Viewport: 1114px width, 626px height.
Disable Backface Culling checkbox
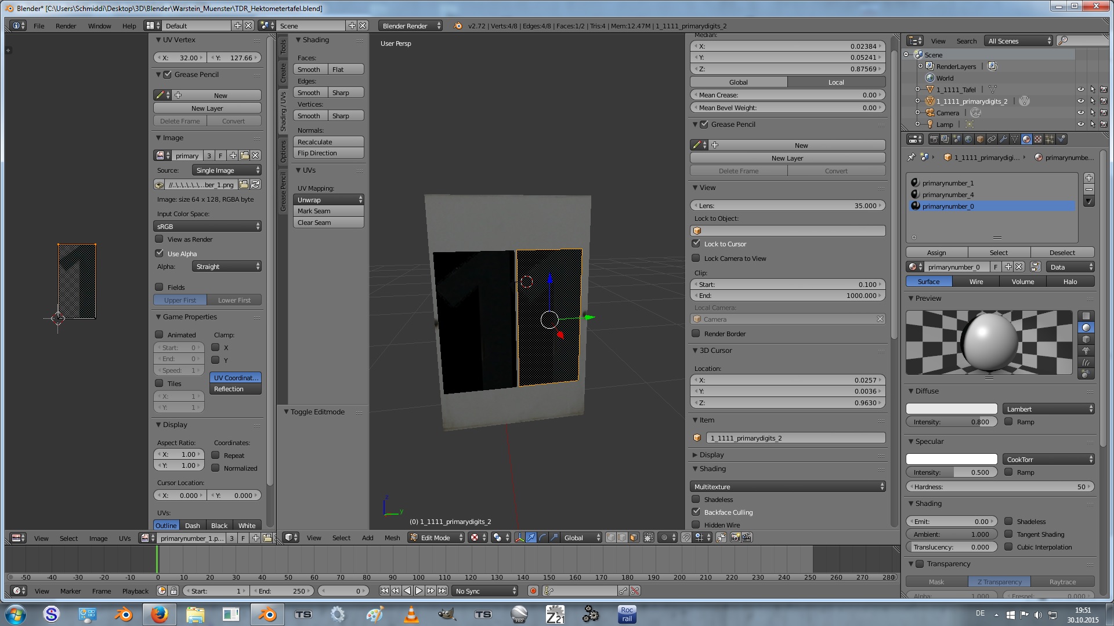point(696,512)
